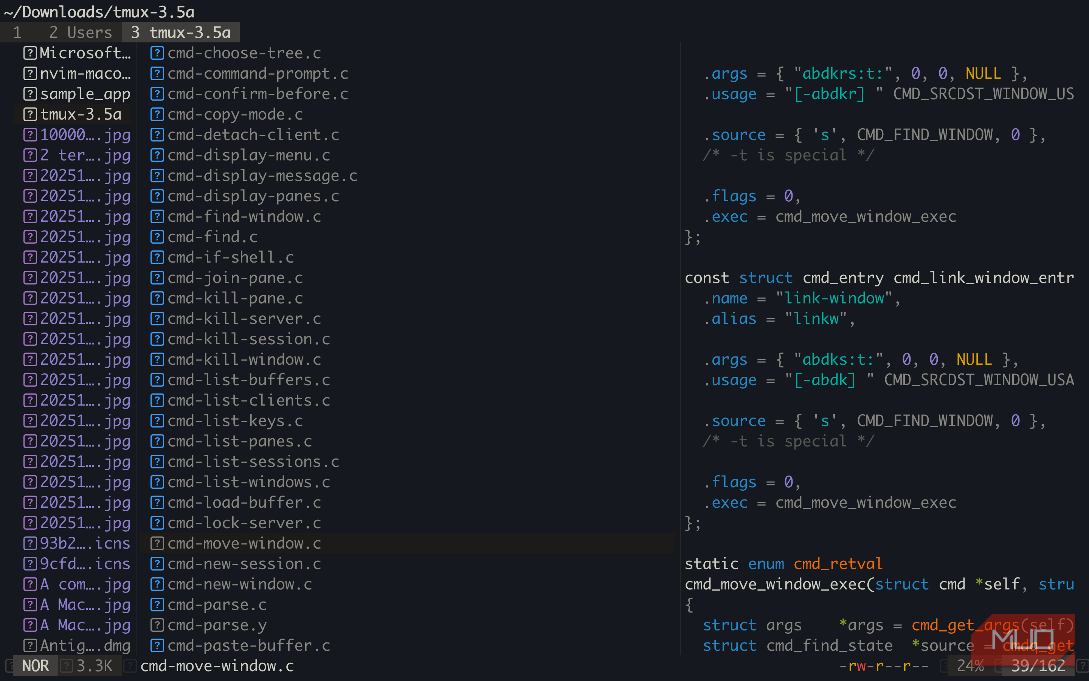Click the icon next to sample_app
This screenshot has height=681, width=1089.
click(x=30, y=94)
